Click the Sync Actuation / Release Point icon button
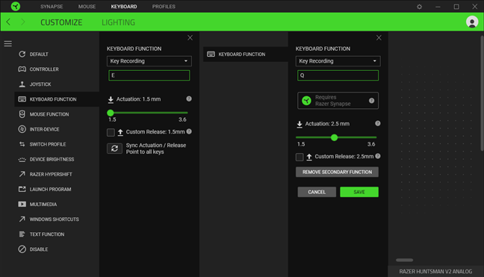484x277 pixels. click(x=114, y=149)
